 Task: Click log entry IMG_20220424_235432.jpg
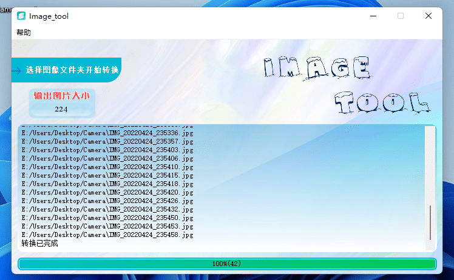pyautogui.click(x=107, y=209)
